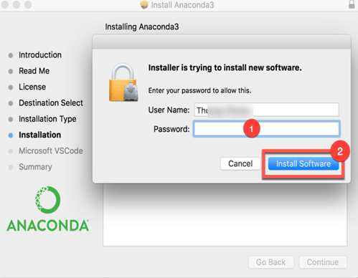Select the Installation Type step
This screenshot has height=278, width=358.
pyautogui.click(x=47, y=119)
